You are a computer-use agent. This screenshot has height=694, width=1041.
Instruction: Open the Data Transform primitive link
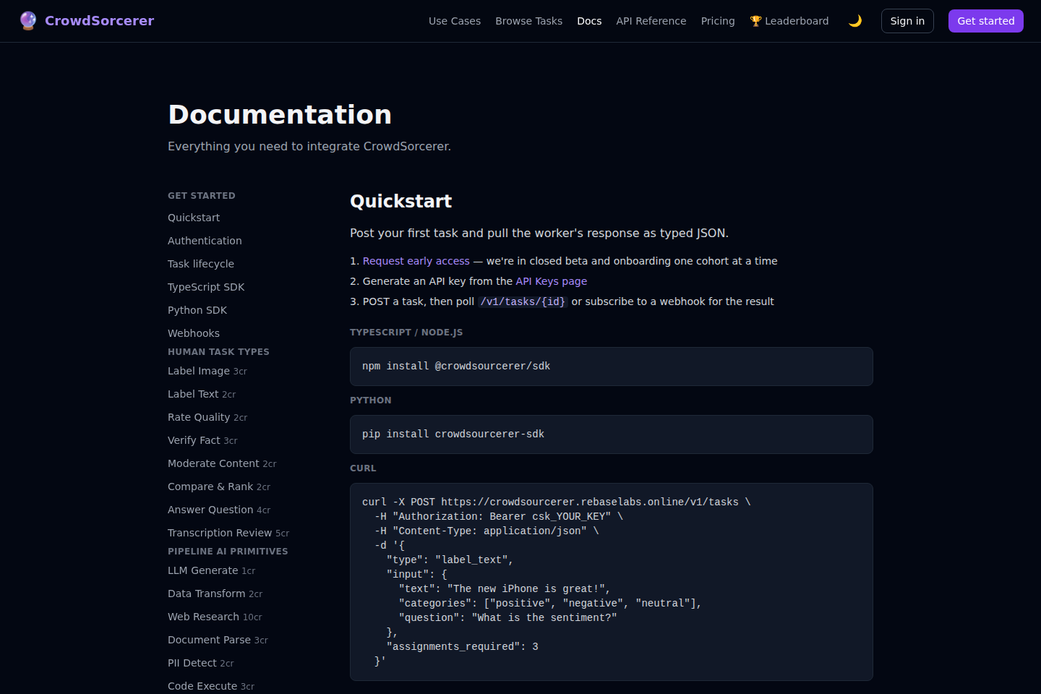pos(215,594)
